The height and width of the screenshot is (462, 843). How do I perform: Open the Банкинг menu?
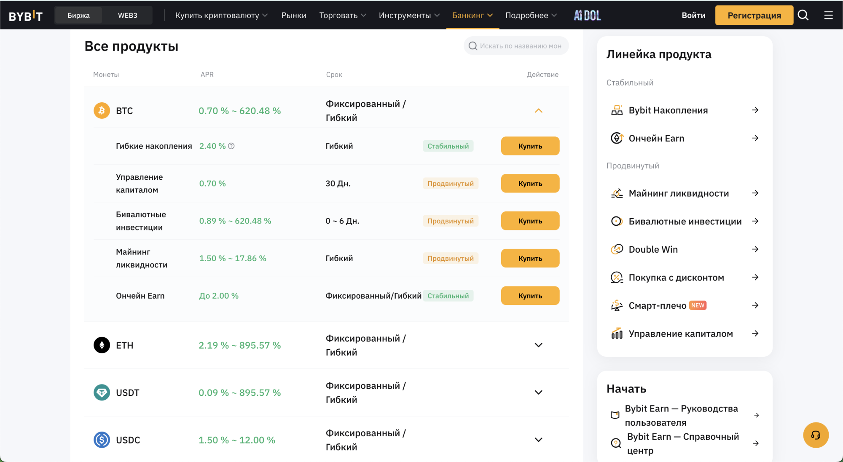coord(472,16)
